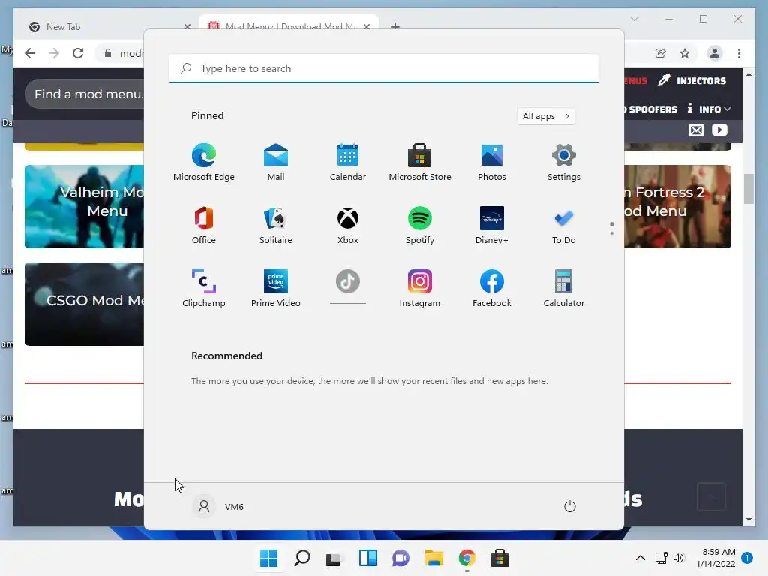Open the Calendar app
The image size is (768, 576).
348,163
